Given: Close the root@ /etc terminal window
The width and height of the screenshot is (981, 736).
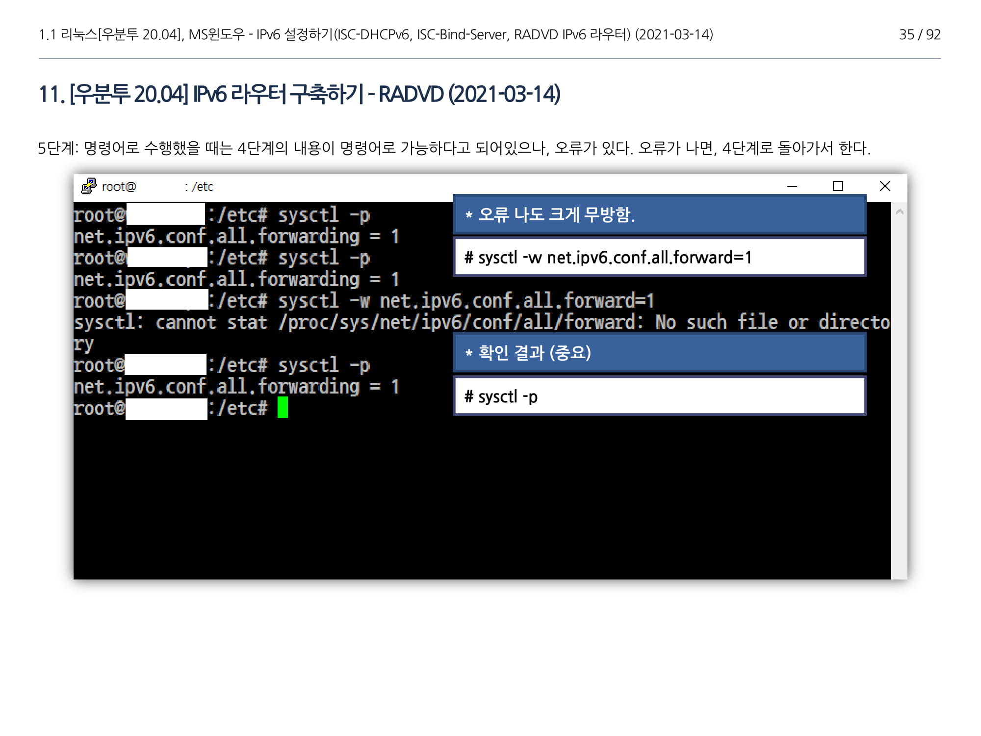Looking at the screenshot, I should [x=885, y=186].
